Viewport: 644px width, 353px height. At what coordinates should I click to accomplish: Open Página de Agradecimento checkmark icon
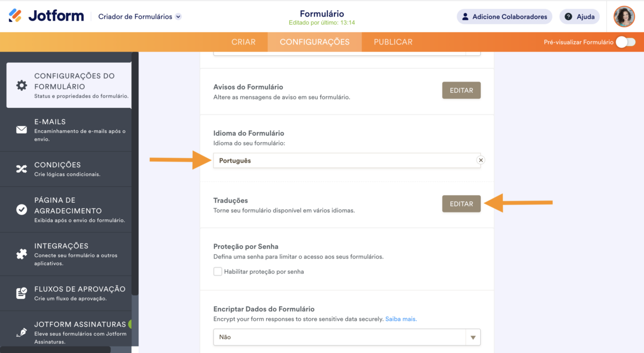[21, 210]
